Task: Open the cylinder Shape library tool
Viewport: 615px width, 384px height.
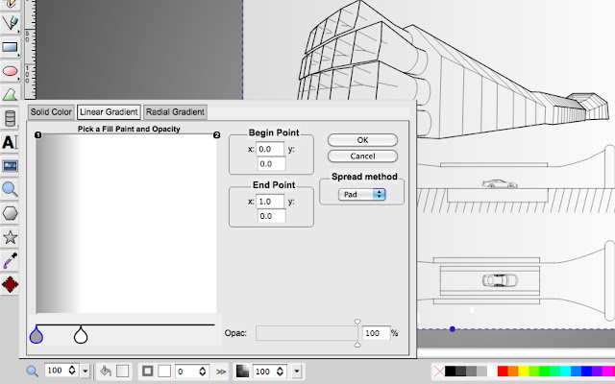Action: tap(10, 118)
